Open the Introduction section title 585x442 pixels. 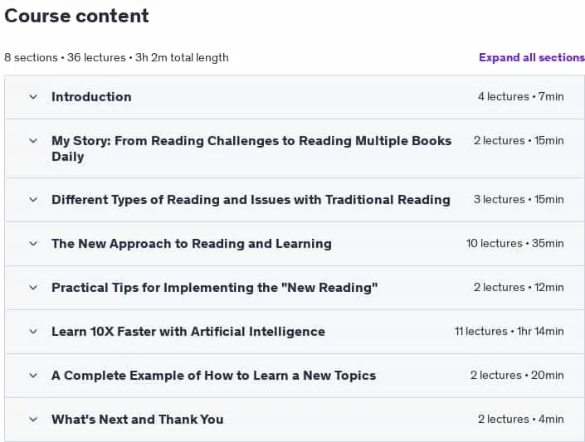pos(91,97)
